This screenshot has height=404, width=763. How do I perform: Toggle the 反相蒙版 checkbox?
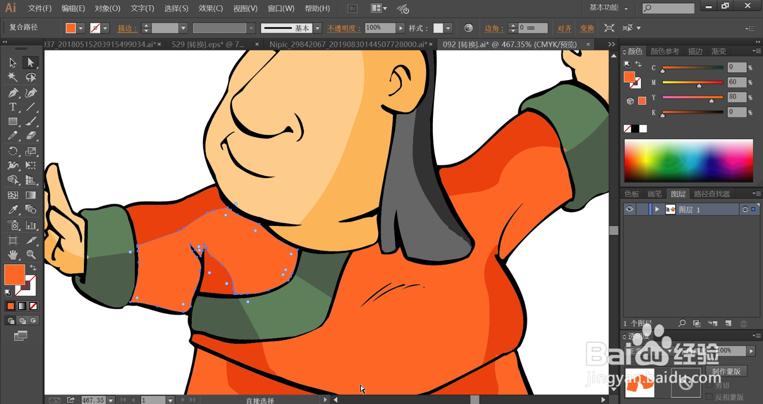pyautogui.click(x=709, y=397)
